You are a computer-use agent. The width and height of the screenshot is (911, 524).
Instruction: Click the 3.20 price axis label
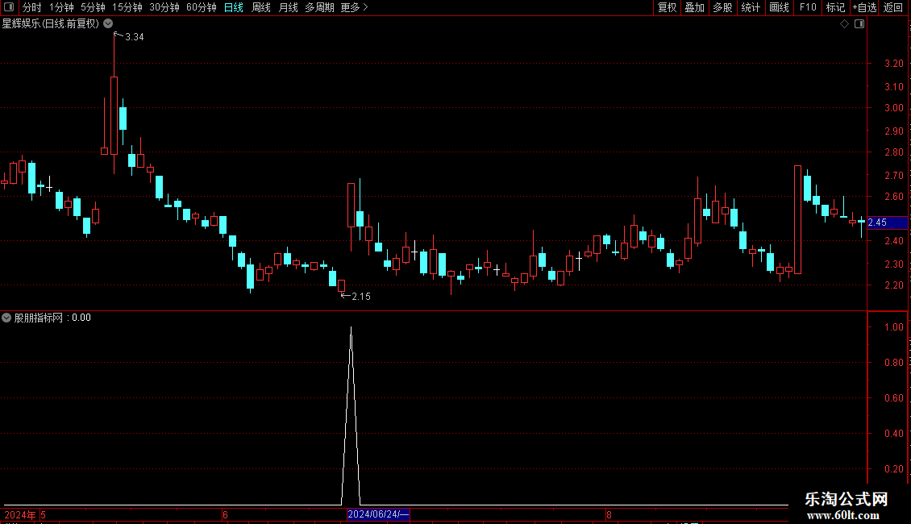(x=893, y=64)
